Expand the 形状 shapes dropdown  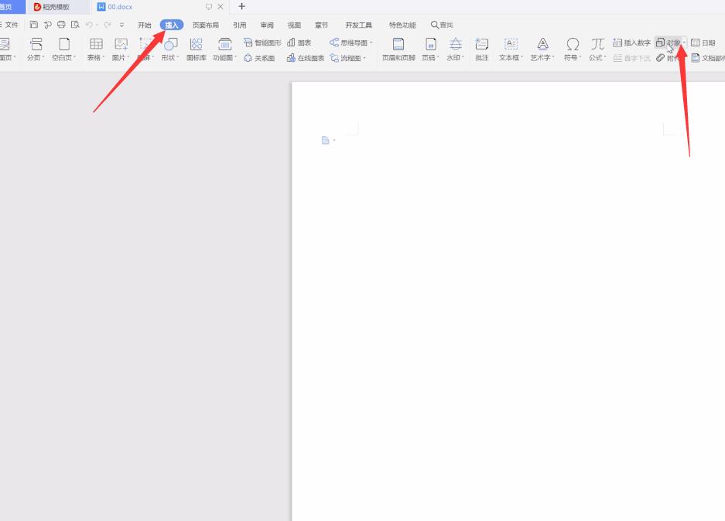[x=177, y=57]
